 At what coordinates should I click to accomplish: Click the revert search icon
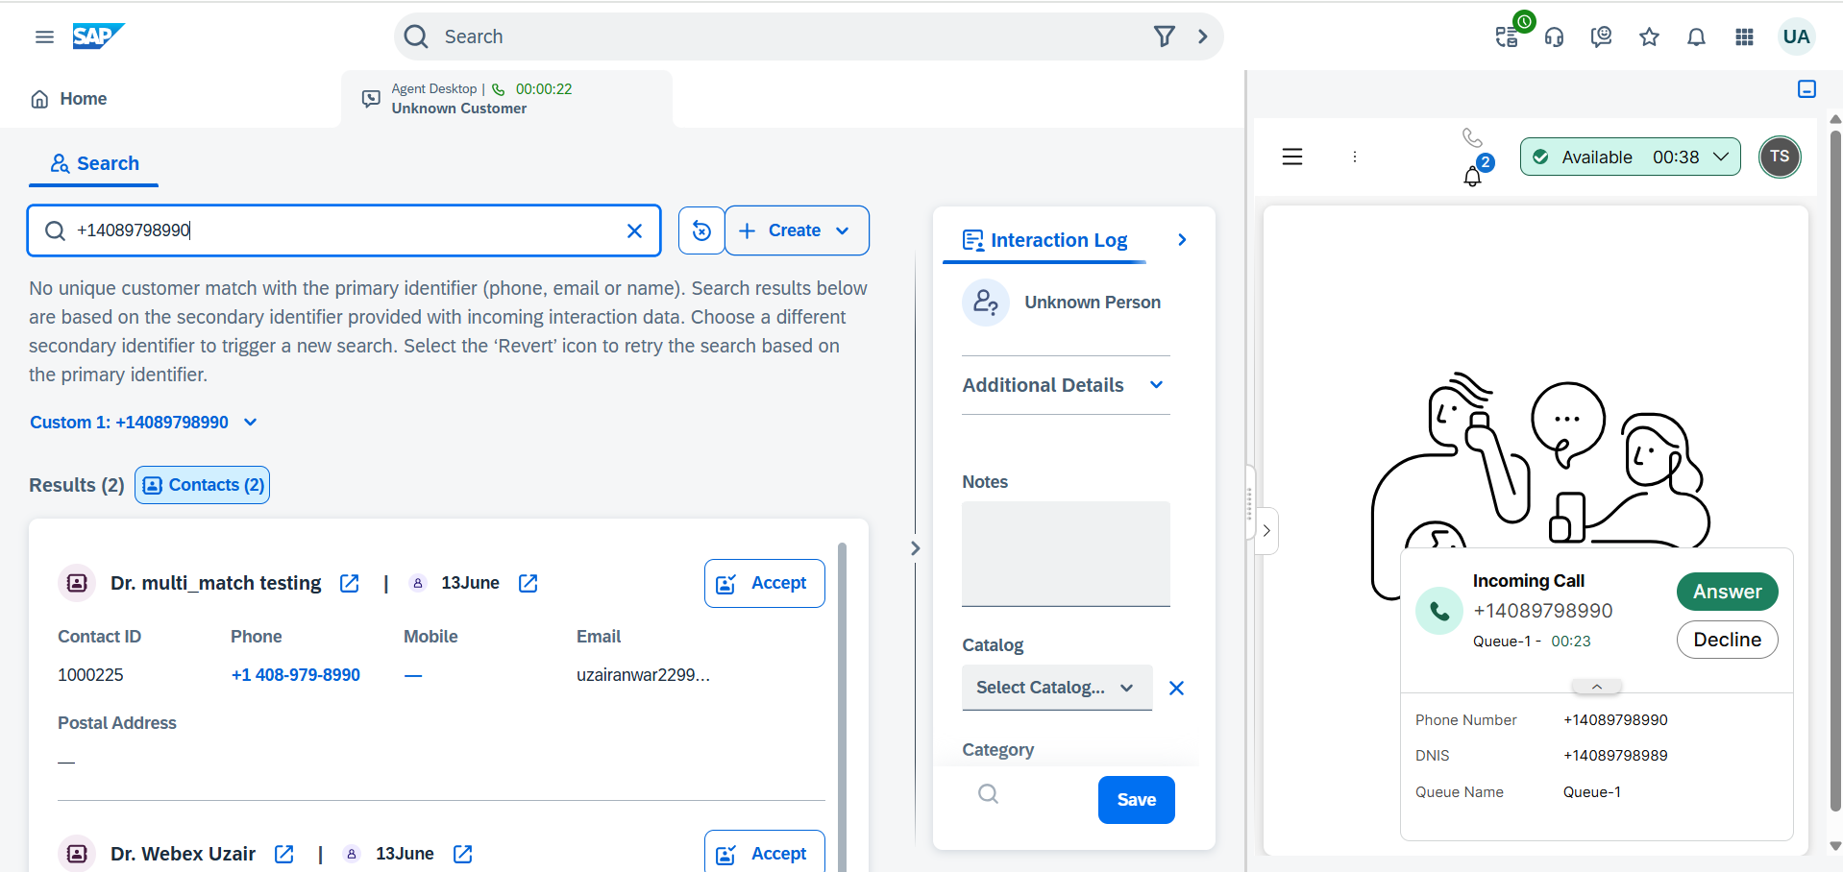701,230
